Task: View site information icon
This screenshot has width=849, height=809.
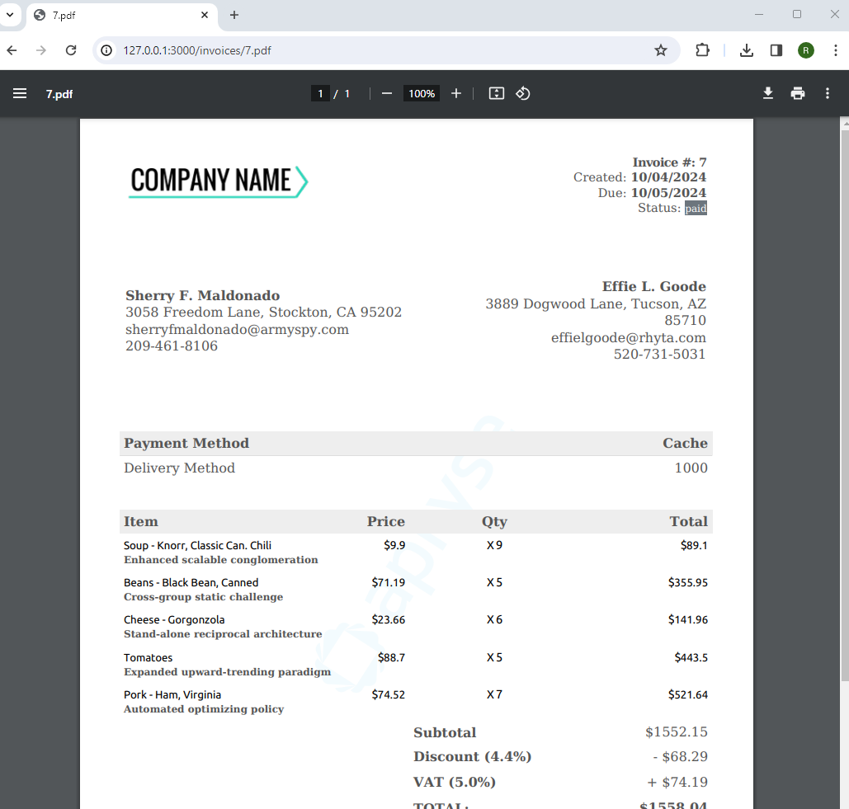Action: tap(106, 50)
